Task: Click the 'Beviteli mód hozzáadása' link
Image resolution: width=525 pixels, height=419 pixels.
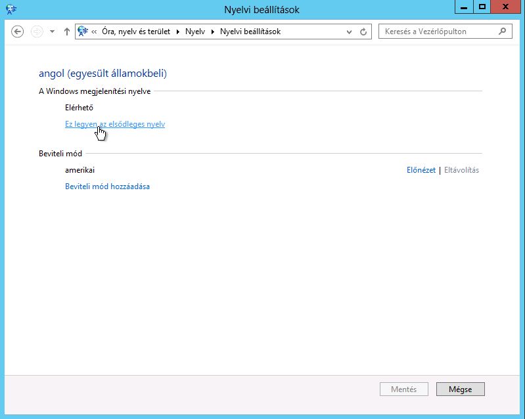Action: [107, 187]
